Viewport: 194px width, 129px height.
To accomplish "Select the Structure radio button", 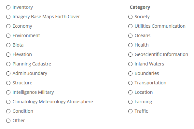I will [x=8, y=83].
